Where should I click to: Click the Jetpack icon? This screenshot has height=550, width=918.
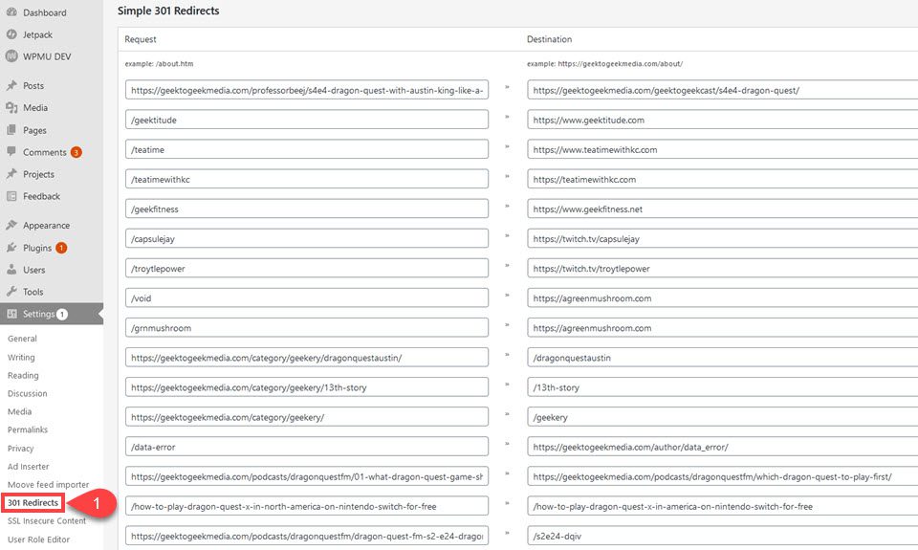tap(11, 34)
